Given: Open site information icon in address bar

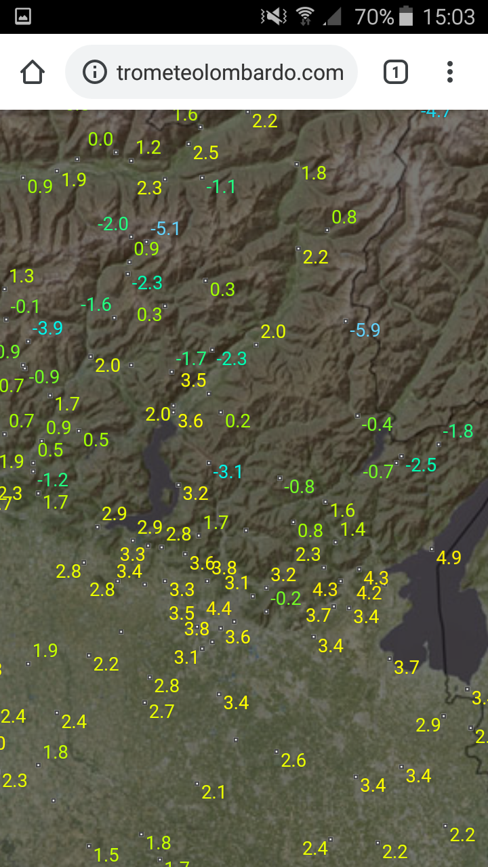Looking at the screenshot, I should point(95,72).
